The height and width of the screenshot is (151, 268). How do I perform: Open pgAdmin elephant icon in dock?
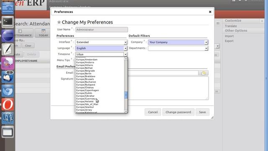8,118
